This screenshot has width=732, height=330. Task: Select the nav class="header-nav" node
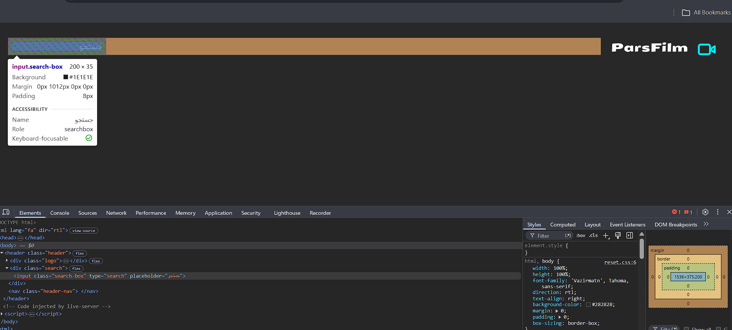click(x=53, y=291)
